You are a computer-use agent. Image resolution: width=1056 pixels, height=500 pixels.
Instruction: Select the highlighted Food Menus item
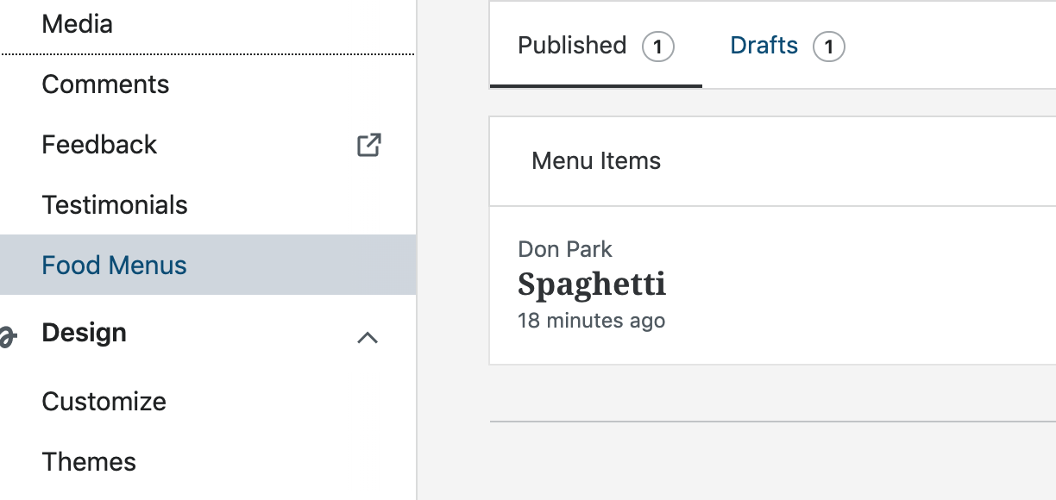(x=114, y=265)
